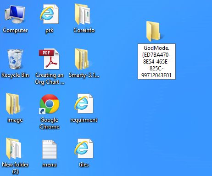
Task: Select the tiles Internet Explorer file icon
Action: pyautogui.click(x=84, y=149)
